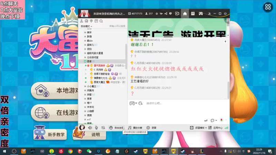The image size is (276, 155).
Task: Open the game emoji picker dropdown
Action: (x=133, y=103)
